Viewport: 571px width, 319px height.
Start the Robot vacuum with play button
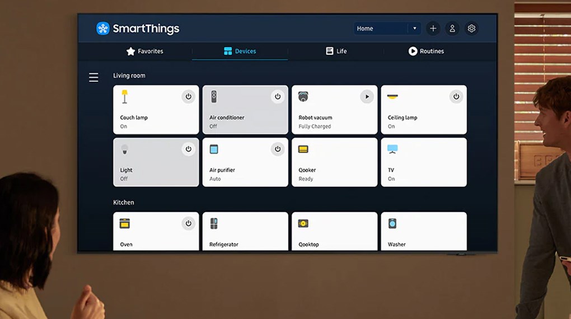(x=367, y=97)
